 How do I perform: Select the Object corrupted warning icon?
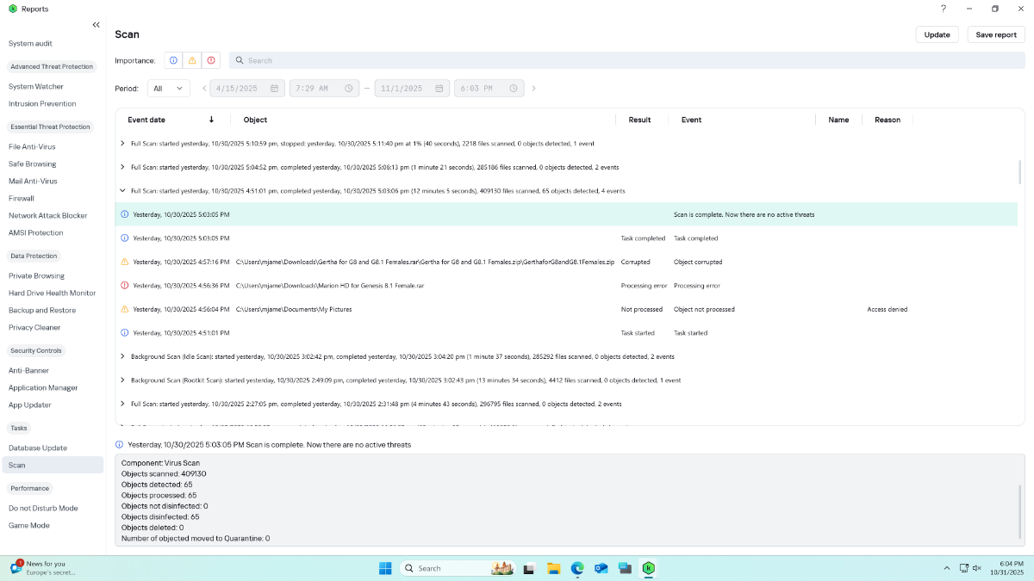125,262
